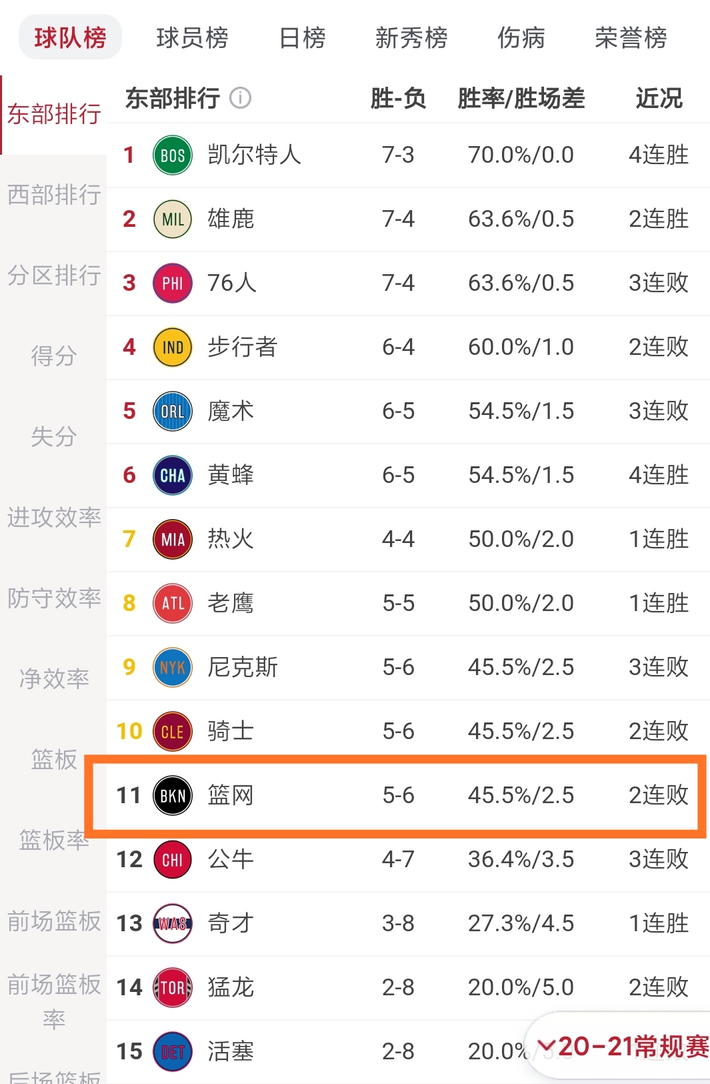Select the MIL Bucks team logo
Image resolution: width=710 pixels, height=1084 pixels.
173,219
